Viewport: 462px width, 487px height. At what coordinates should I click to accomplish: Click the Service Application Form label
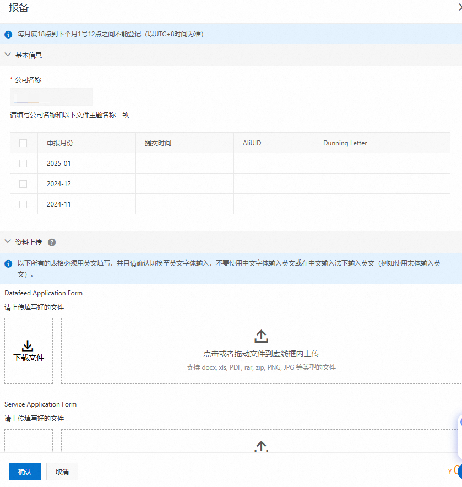click(40, 404)
